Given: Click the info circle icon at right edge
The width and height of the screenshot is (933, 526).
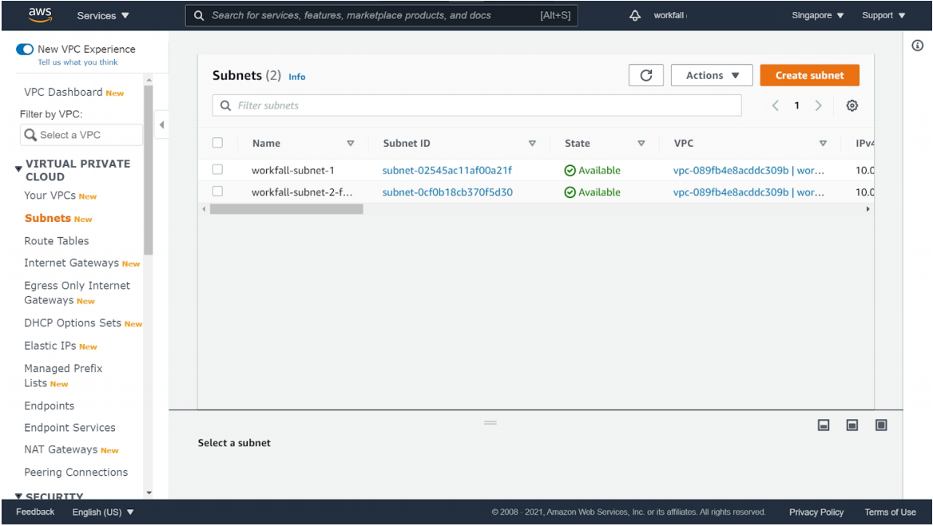Looking at the screenshot, I should (x=917, y=46).
